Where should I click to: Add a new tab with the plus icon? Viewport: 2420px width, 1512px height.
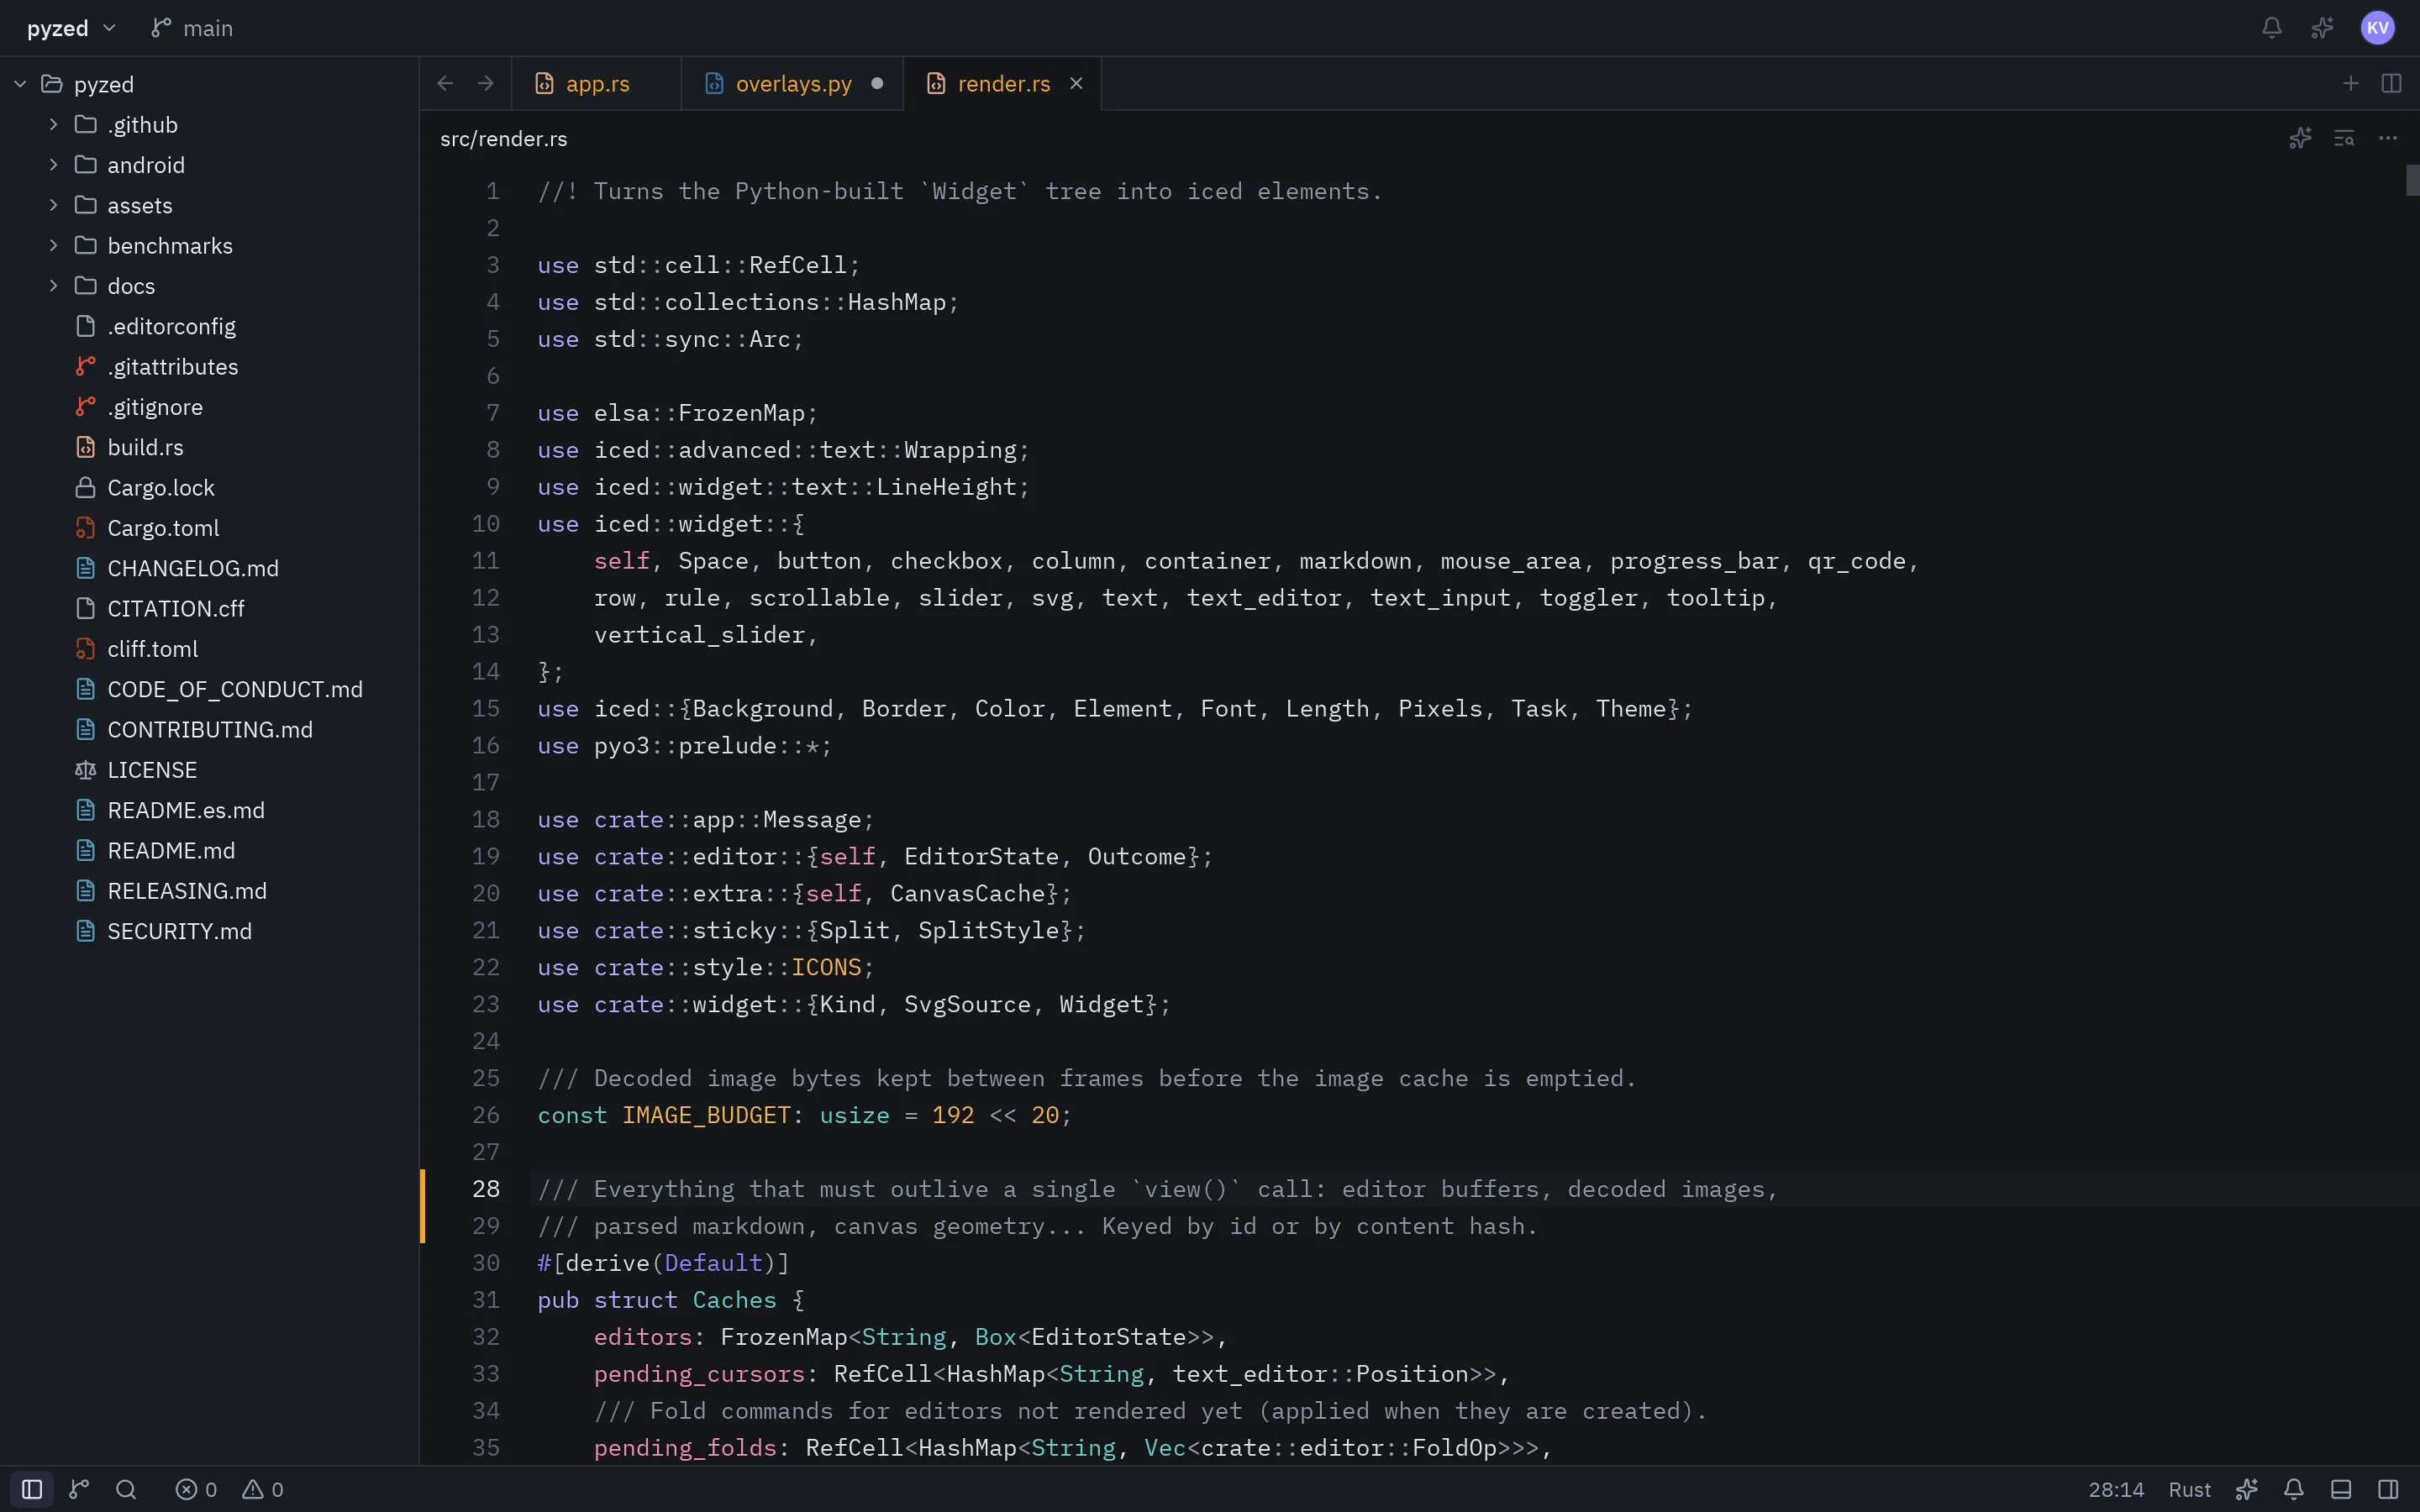point(2351,83)
